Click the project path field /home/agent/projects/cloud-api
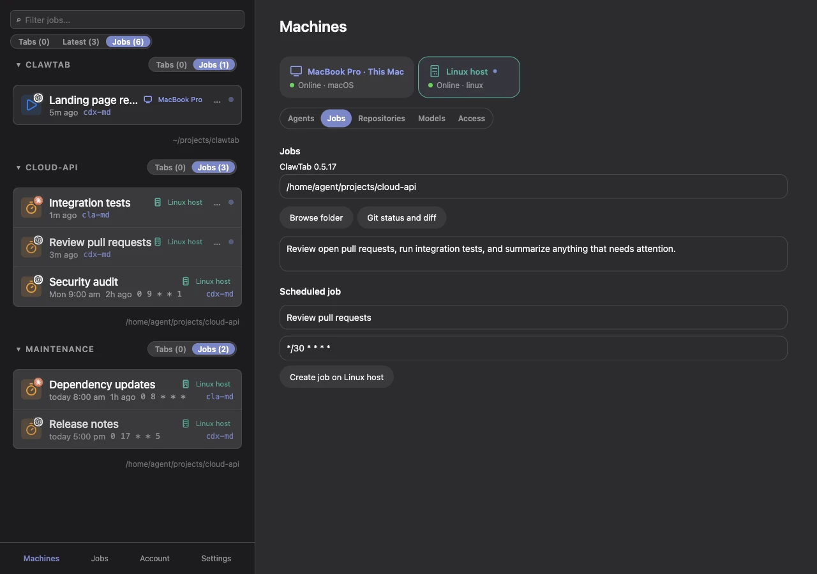 533,187
